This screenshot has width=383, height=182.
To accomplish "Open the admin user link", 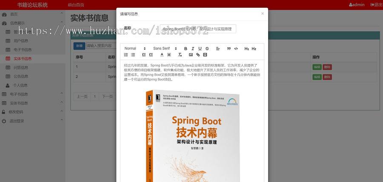I will [x=357, y=5].
